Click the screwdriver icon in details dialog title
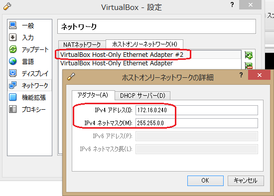The height and width of the screenshot is (196, 274). tap(71, 77)
